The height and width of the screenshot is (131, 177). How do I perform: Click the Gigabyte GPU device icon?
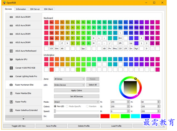(11, 59)
